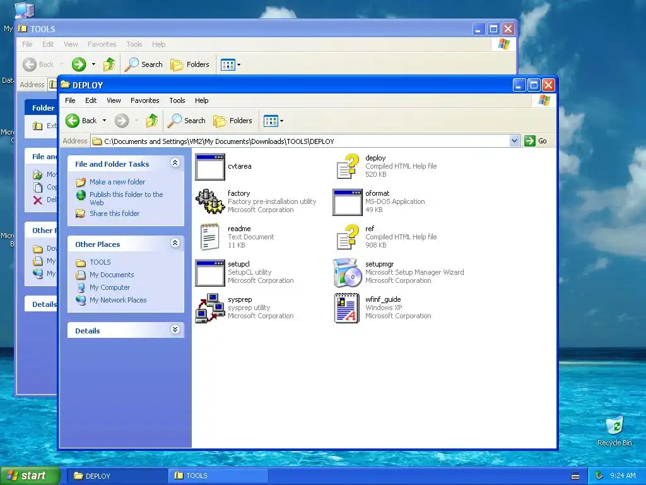The height and width of the screenshot is (485, 646).
Task: Toggle the Folders pane in DEPLOY window
Action: coord(233,121)
